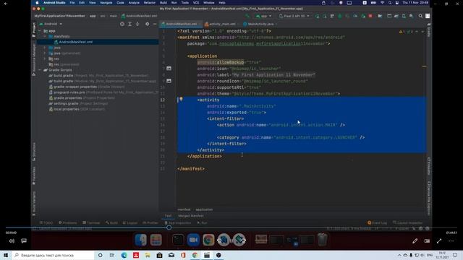Collapse the Gradle Scripts node
This screenshot has width=463, height=260.
pyautogui.click(x=41, y=70)
